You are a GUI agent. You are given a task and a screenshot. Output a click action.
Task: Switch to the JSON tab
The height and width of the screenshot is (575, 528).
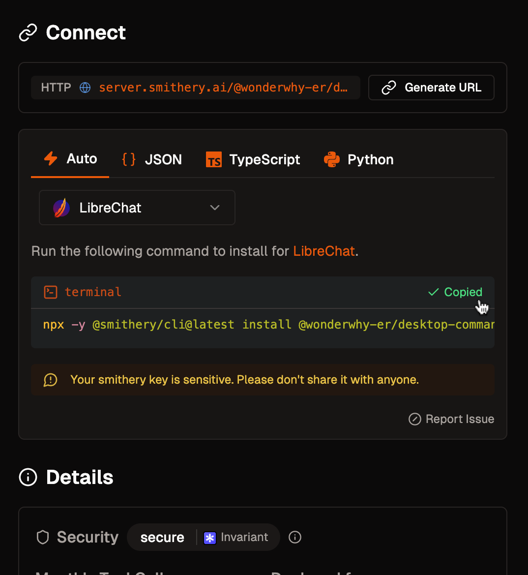(152, 160)
